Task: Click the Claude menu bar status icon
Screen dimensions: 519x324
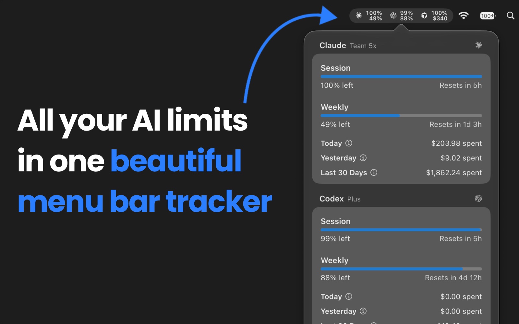Action: pyautogui.click(x=359, y=15)
